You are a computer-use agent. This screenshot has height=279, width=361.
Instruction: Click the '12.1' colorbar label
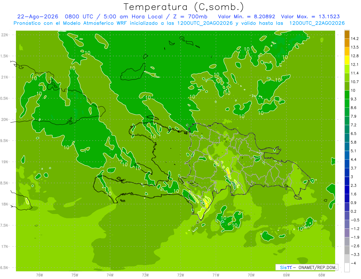(355, 64)
